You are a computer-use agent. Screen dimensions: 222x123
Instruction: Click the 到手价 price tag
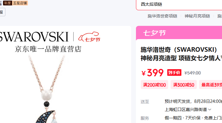(174, 72)
